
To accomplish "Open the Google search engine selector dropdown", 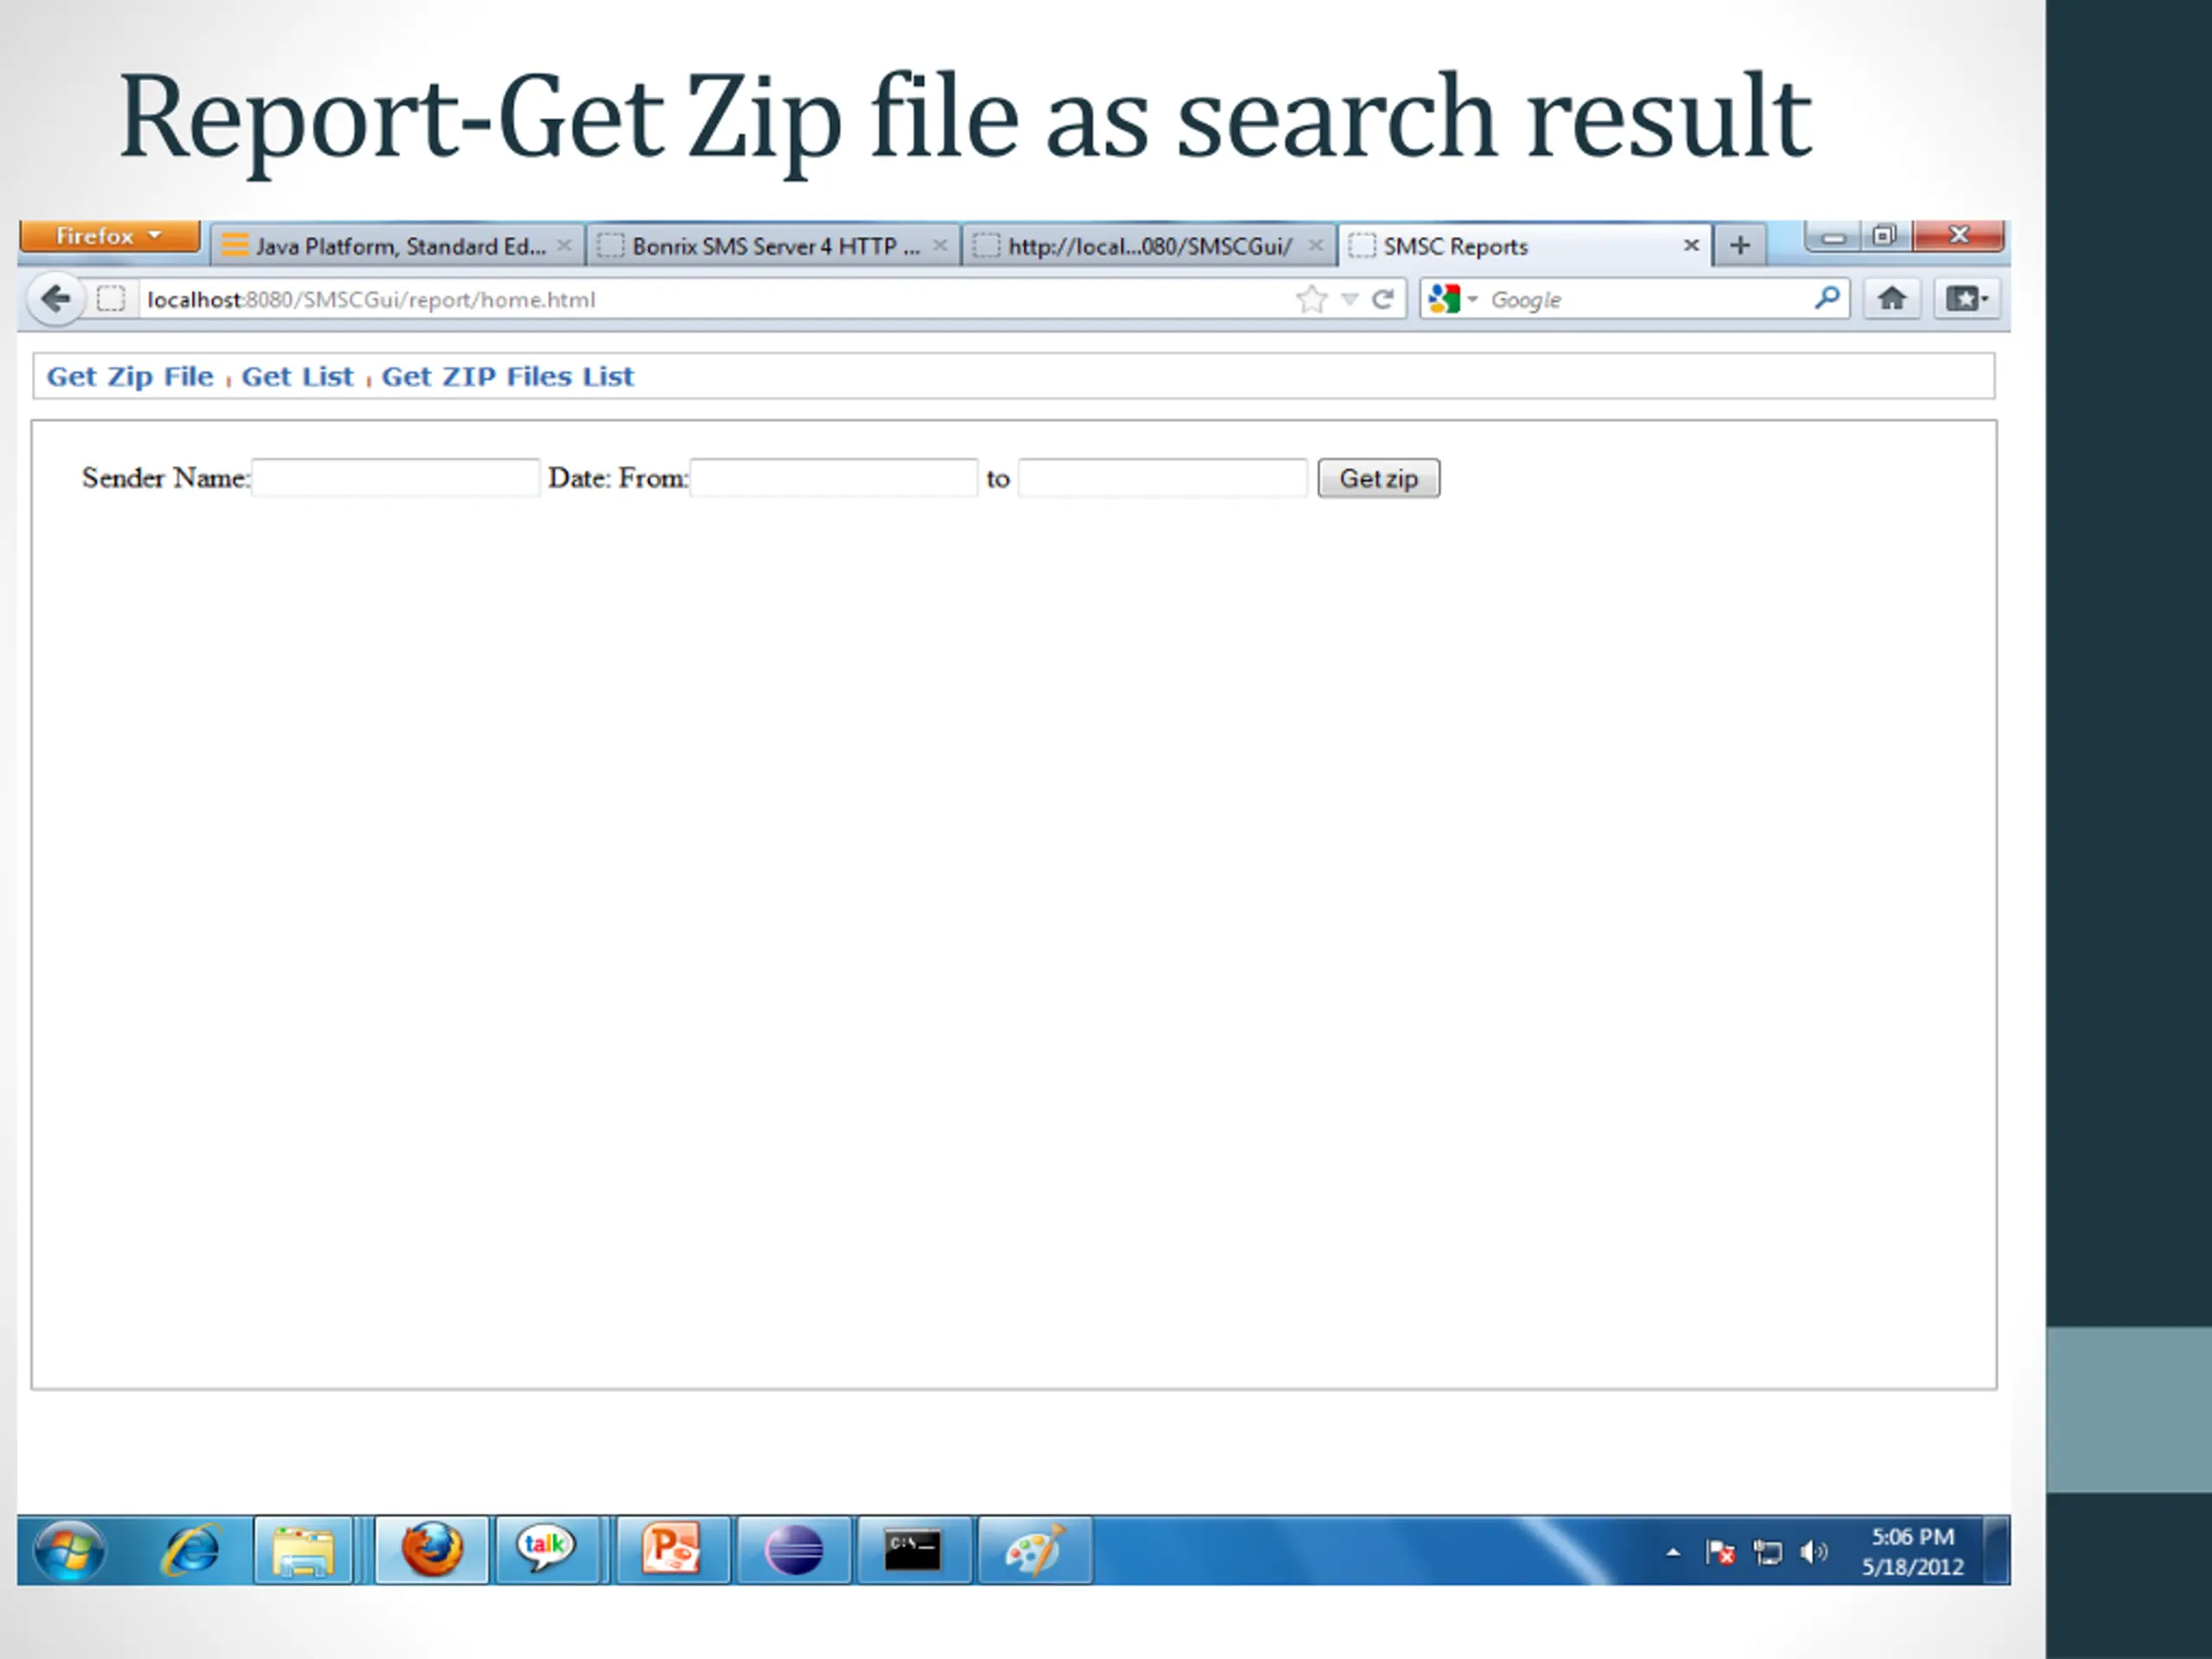I will (x=1453, y=299).
